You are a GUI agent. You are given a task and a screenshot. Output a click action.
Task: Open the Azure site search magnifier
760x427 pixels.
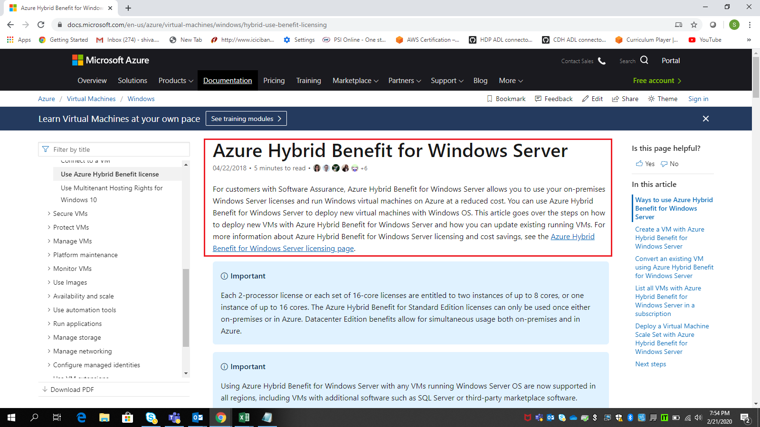tap(644, 60)
